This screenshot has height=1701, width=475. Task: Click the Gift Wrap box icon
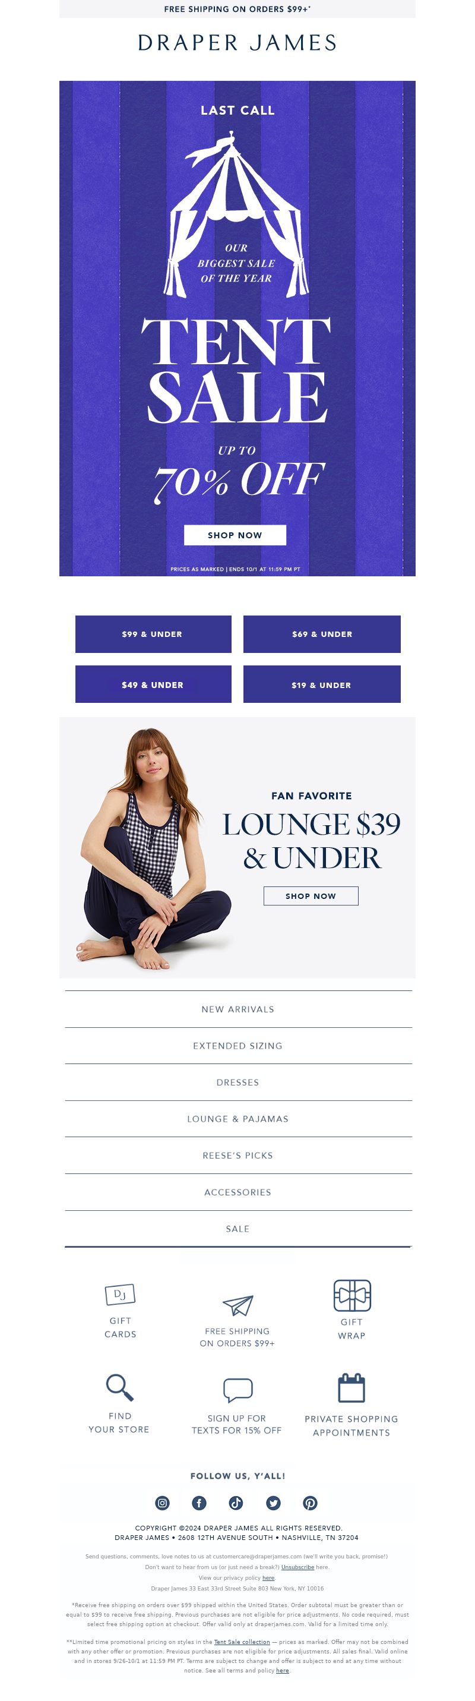point(352,1295)
